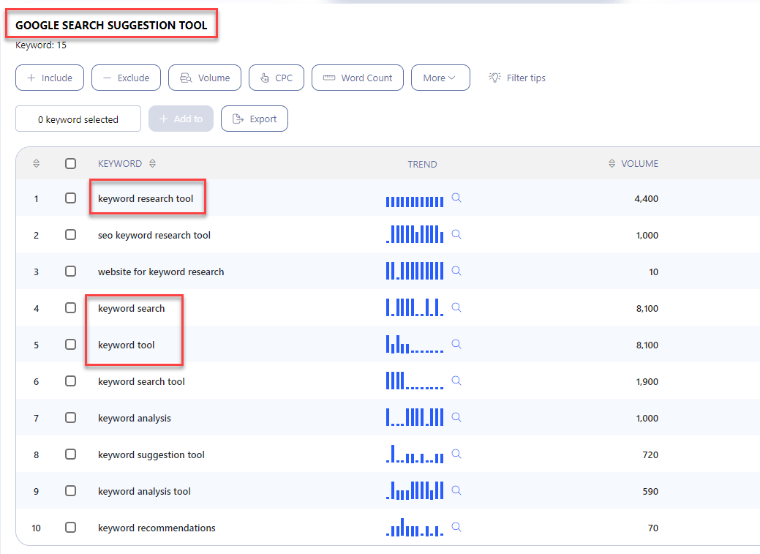Sort by the VOLUME column arrows
This screenshot has width=760, height=554.
click(x=612, y=163)
